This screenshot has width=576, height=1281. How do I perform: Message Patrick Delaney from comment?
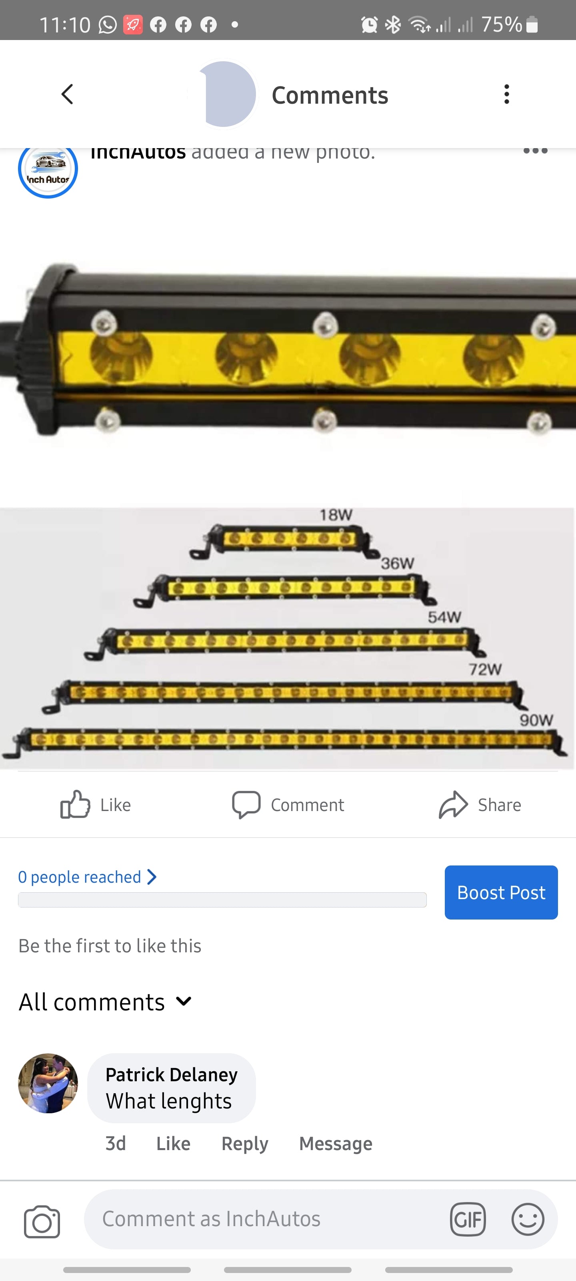click(336, 1143)
